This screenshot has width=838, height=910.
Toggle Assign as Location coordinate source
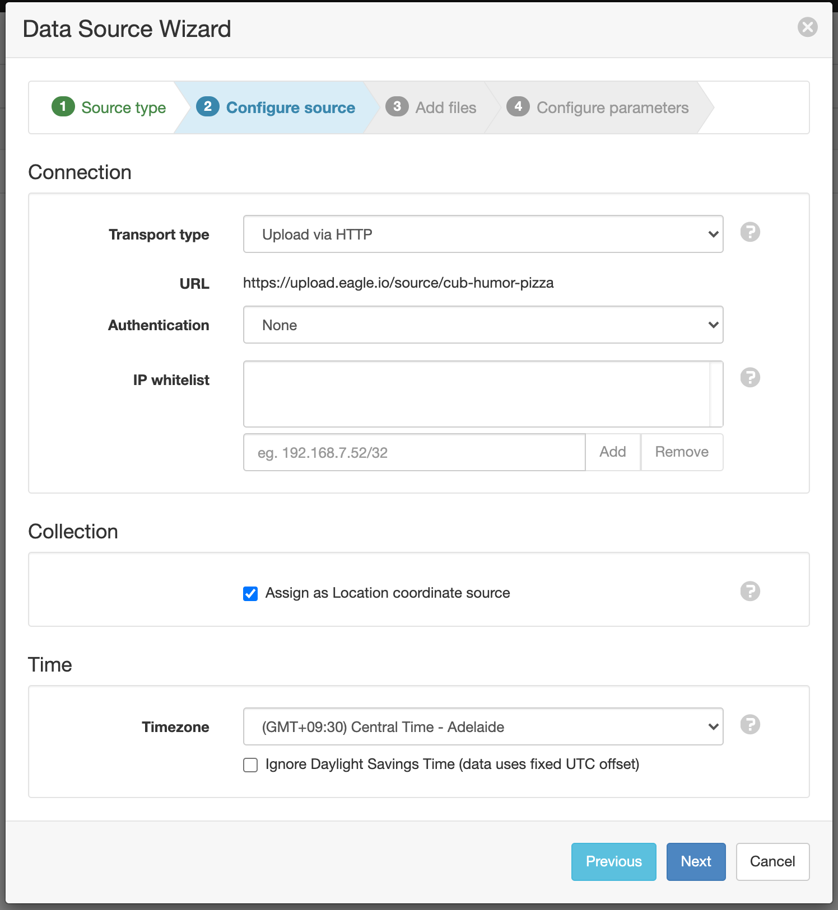pyautogui.click(x=250, y=593)
